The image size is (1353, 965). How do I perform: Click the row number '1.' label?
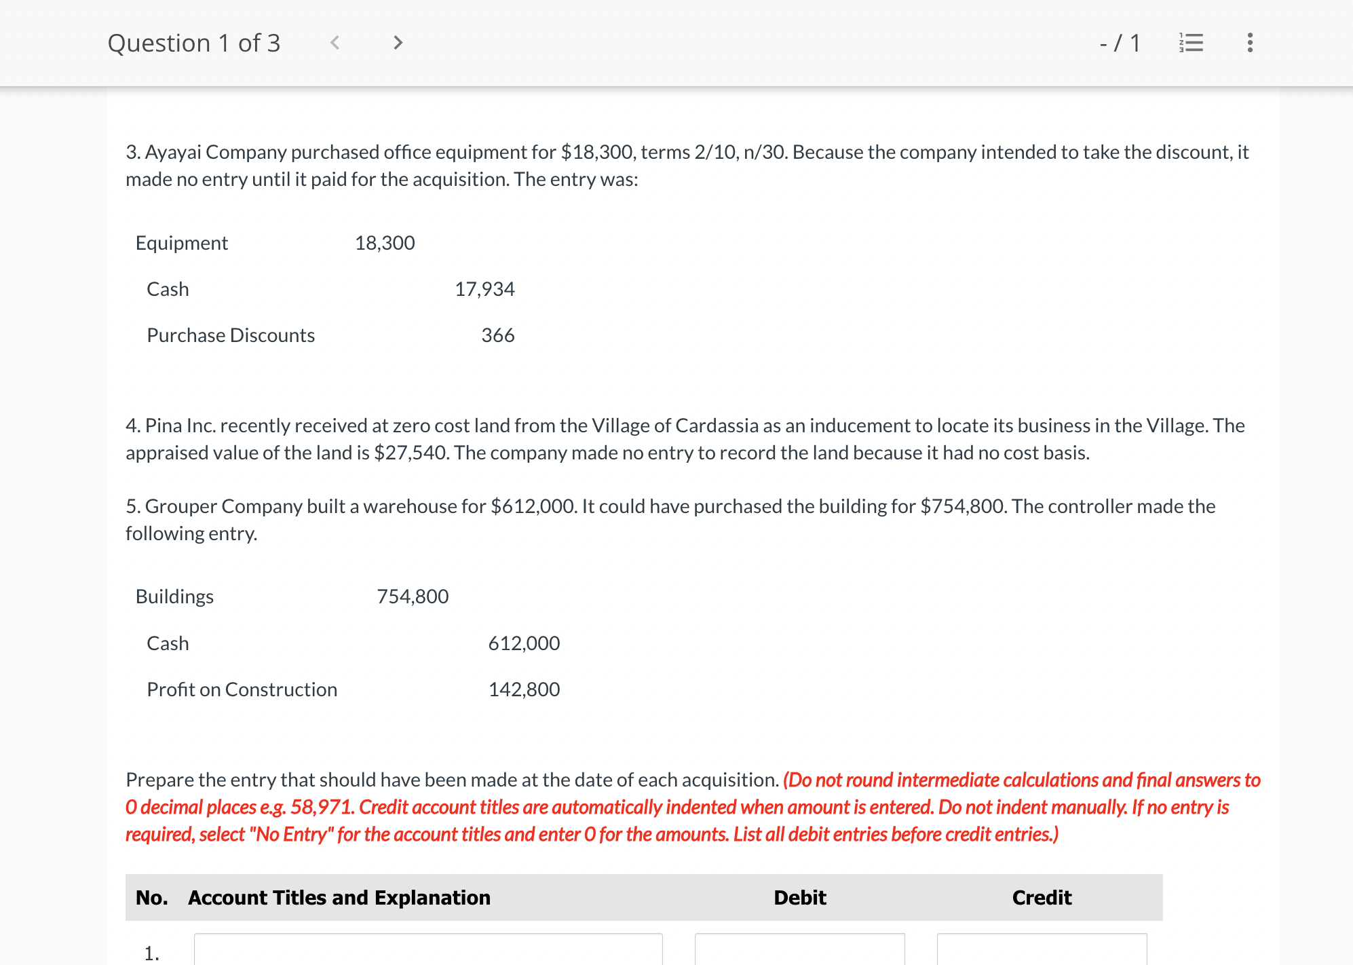pos(151,953)
